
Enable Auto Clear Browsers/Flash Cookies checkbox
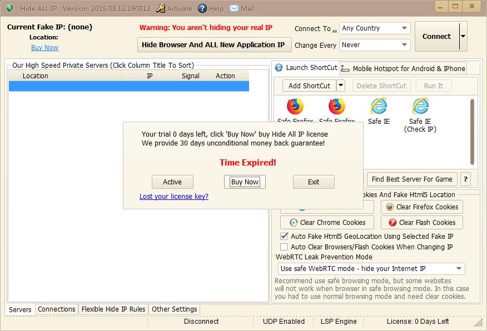(x=284, y=247)
